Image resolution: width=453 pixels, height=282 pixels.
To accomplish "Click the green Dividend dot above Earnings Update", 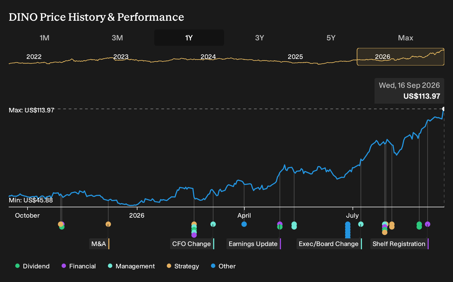I will click(280, 227).
